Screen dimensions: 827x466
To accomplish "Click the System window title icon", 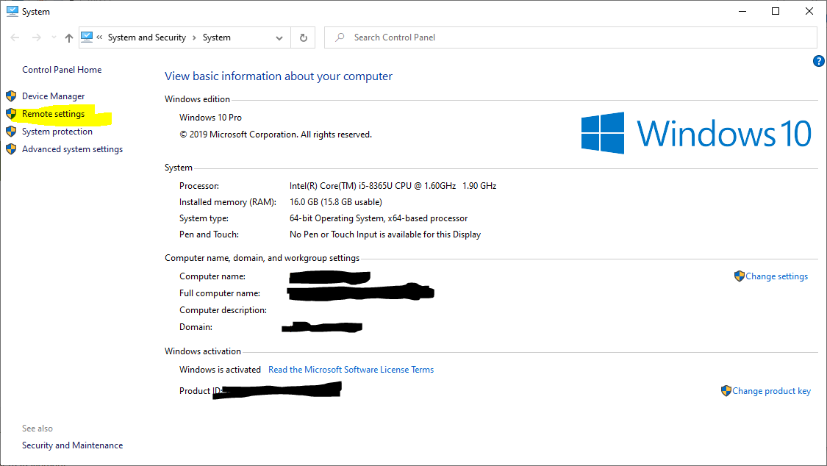I will (x=12, y=11).
